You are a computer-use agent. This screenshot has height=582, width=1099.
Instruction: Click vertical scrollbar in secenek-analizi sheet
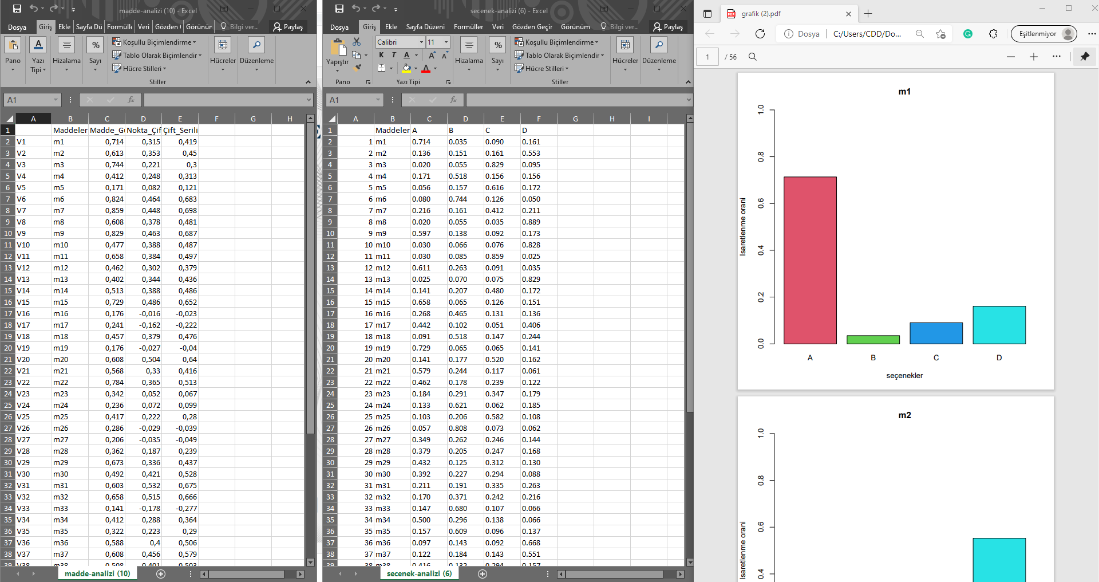(690, 267)
